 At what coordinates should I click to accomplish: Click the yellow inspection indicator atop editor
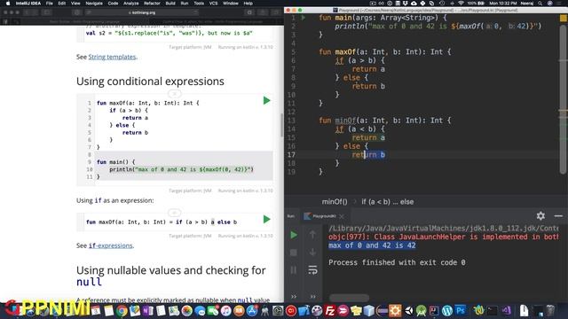click(x=564, y=18)
